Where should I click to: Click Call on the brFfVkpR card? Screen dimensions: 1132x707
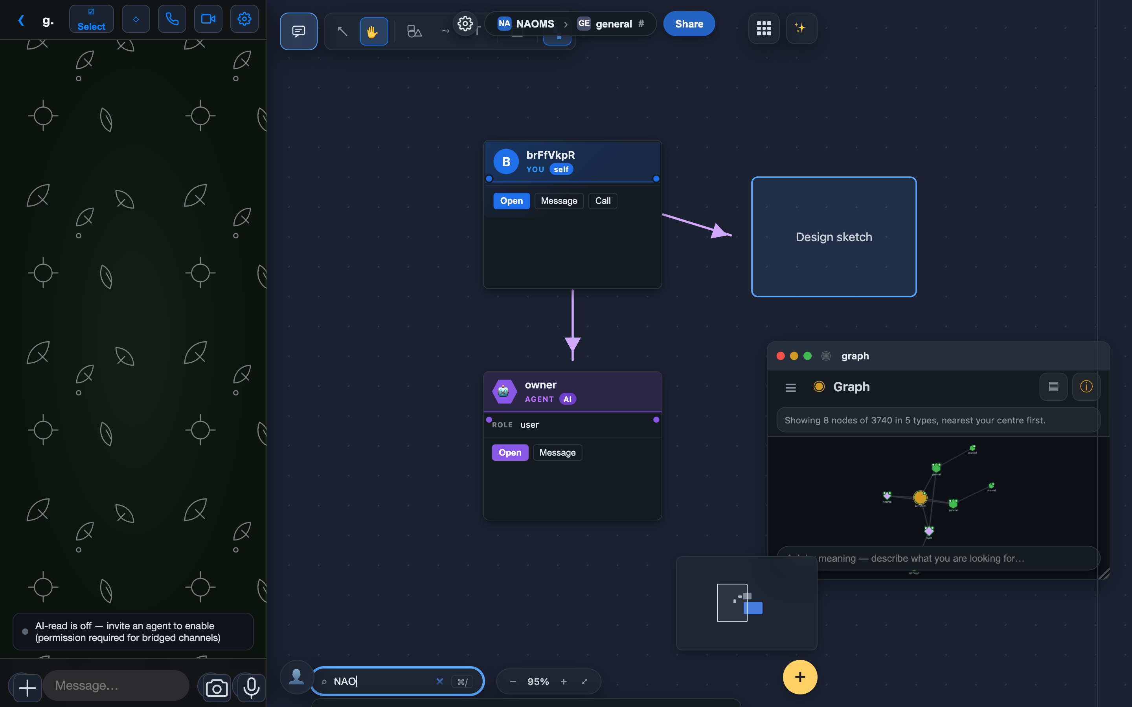(603, 201)
